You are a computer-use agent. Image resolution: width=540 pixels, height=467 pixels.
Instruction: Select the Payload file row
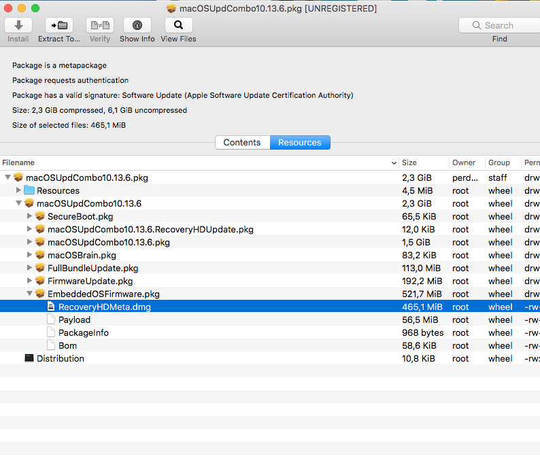270,319
